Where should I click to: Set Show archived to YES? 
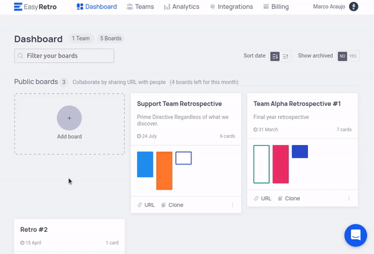point(353,56)
